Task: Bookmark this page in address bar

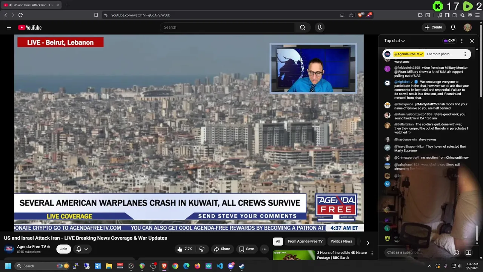Action: [96, 15]
